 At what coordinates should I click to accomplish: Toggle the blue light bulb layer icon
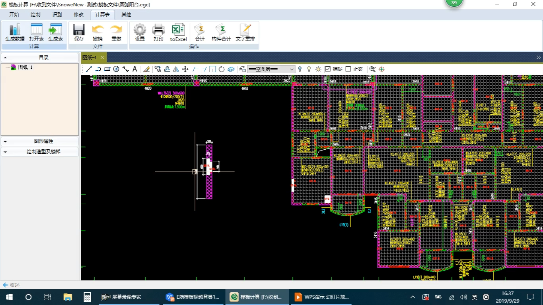300,69
